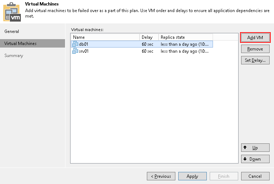Go back with the Previous button
The width and height of the screenshot is (274, 184).
coord(161,176)
